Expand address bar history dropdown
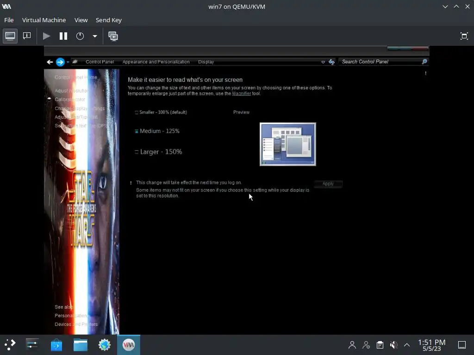Image resolution: width=474 pixels, height=355 pixels. tap(323, 62)
